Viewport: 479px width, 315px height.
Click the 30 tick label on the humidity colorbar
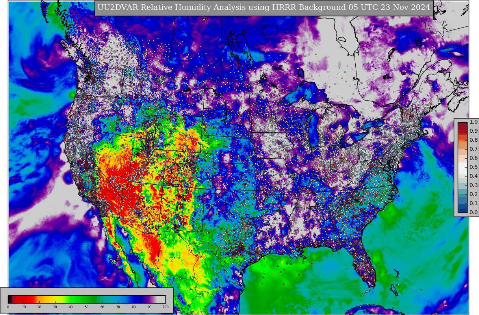pyautogui.click(x=55, y=307)
